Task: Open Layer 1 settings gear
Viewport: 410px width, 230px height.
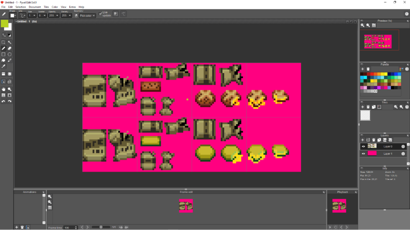Action: tap(403, 154)
